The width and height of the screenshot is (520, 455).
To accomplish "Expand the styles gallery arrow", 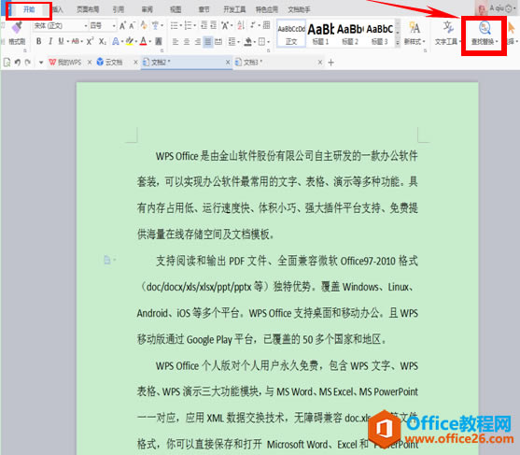I will [398, 43].
